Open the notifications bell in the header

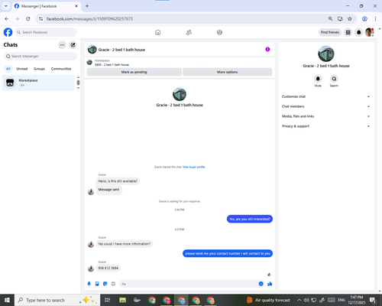358,32
